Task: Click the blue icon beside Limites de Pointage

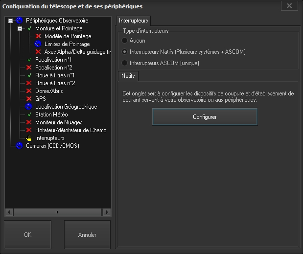Action: (x=38, y=44)
